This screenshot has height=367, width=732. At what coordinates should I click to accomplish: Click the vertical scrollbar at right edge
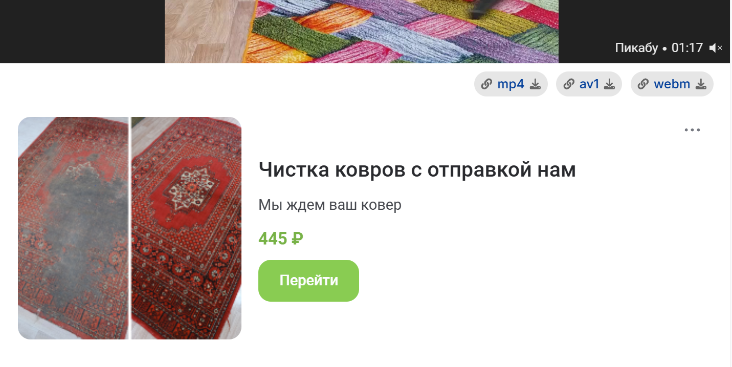730,184
